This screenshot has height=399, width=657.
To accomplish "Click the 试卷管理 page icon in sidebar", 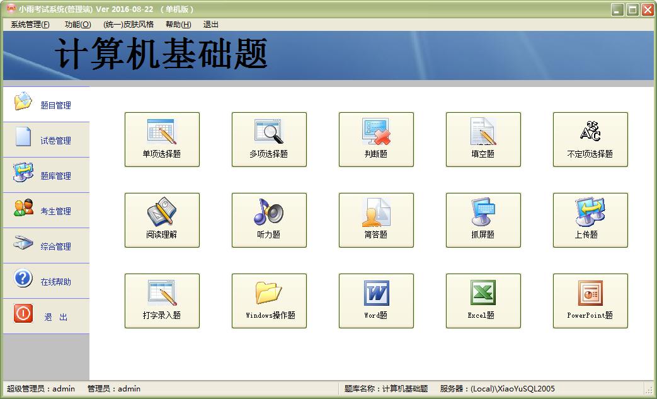I will 23,137.
